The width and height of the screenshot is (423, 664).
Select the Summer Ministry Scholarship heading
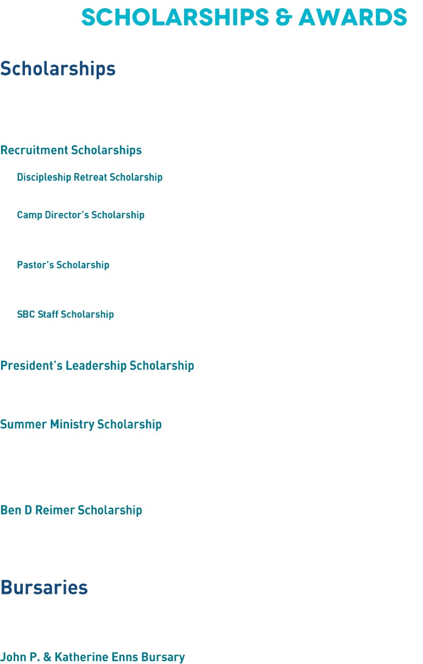pyautogui.click(x=81, y=424)
